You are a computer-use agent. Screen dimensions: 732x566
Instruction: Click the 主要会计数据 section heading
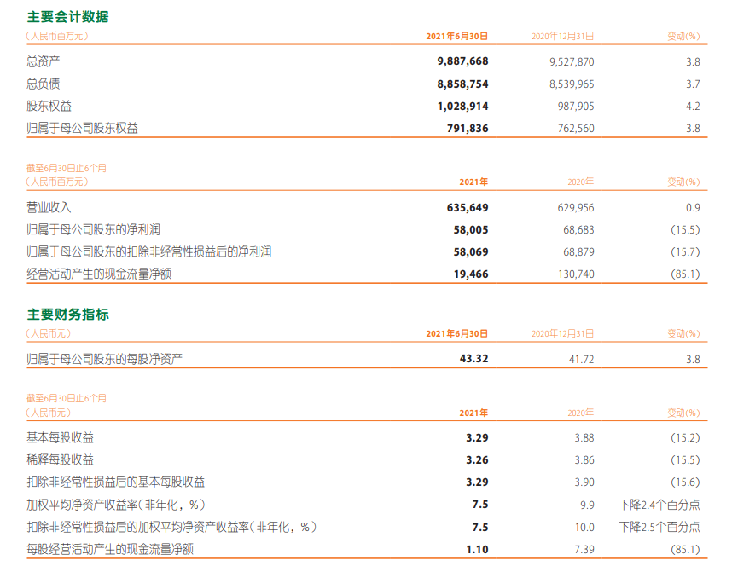coord(68,17)
